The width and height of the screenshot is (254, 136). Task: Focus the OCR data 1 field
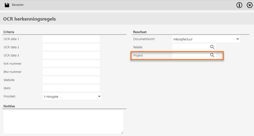point(71,39)
